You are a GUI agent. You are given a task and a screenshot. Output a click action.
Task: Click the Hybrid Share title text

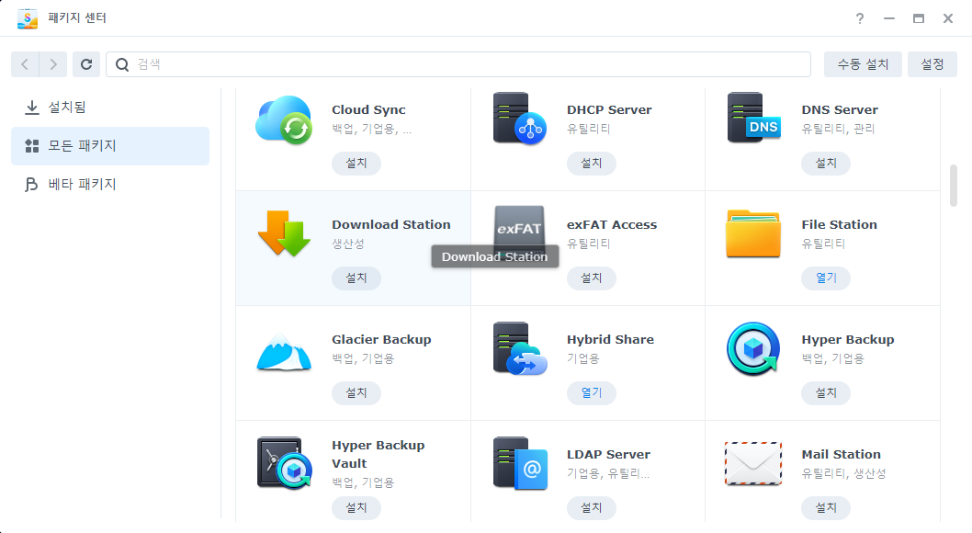click(x=611, y=340)
